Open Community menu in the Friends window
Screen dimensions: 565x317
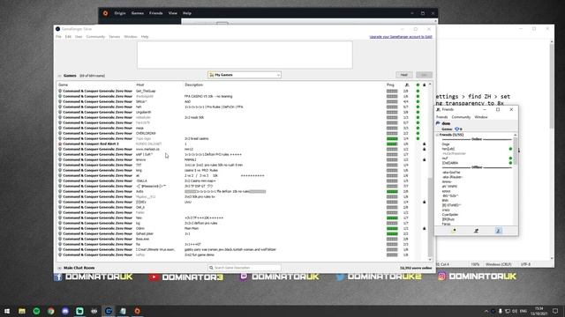click(461, 117)
